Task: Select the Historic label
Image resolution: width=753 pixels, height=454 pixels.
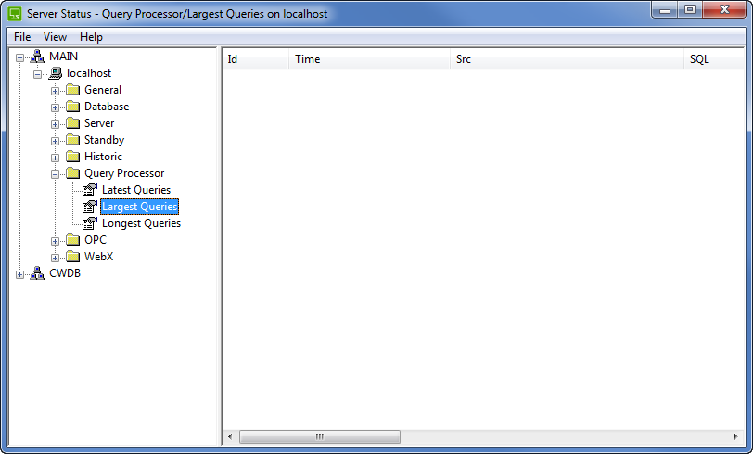Action: coord(103,157)
